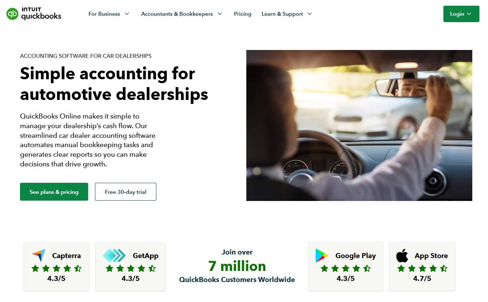Screen dimensions: 488x302
Task: Click the Google Play triangle icon
Action: point(322,256)
